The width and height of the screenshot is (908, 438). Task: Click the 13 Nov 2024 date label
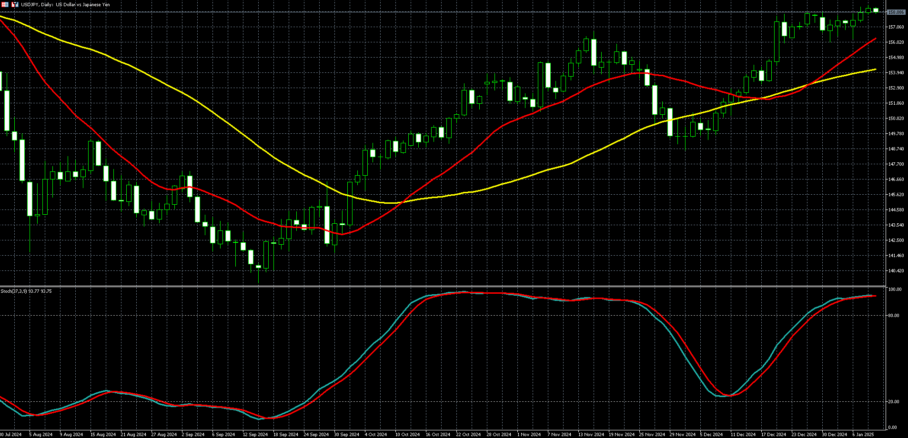[x=591, y=435]
